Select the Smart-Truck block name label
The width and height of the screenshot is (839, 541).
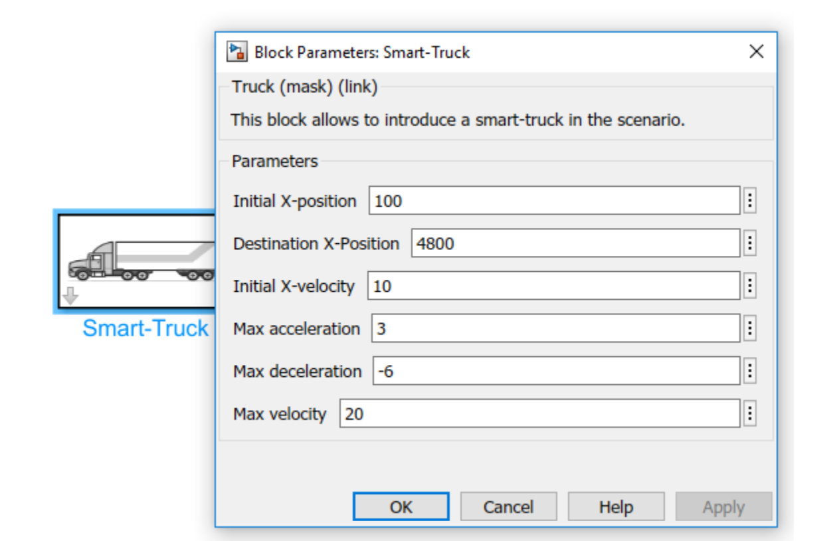[x=145, y=328]
